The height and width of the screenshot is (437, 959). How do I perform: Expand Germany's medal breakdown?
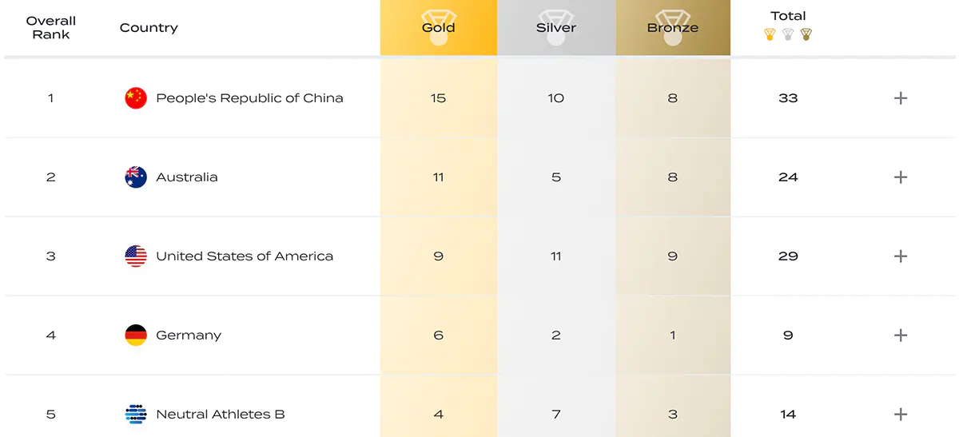point(901,336)
